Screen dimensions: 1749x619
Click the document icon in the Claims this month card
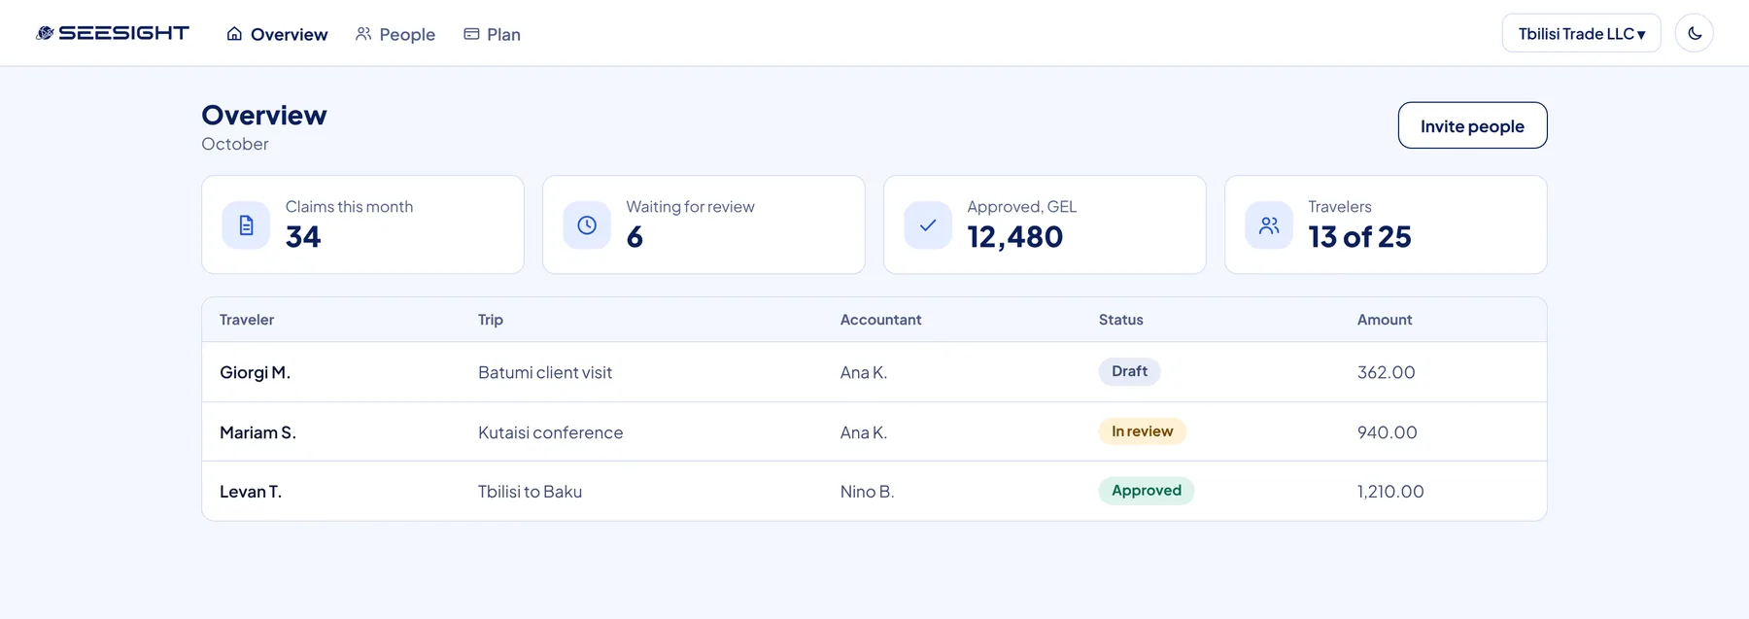[x=246, y=225]
